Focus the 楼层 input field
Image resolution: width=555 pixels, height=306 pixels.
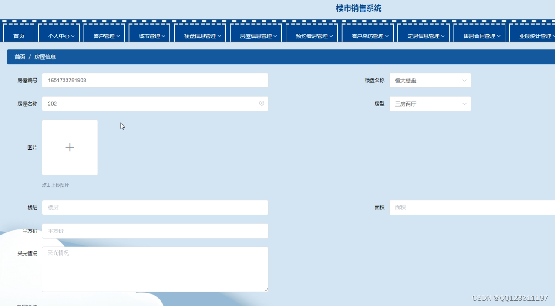[155, 208]
